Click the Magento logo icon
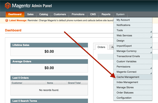The width and height of the screenshot is (158, 103). 8,6
